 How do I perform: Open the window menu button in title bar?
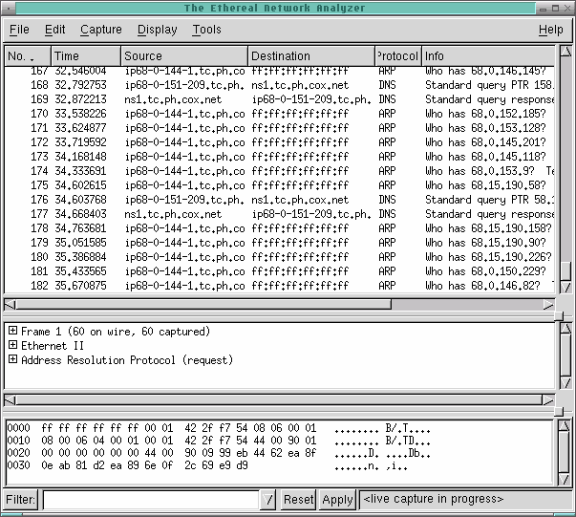tap(8, 8)
